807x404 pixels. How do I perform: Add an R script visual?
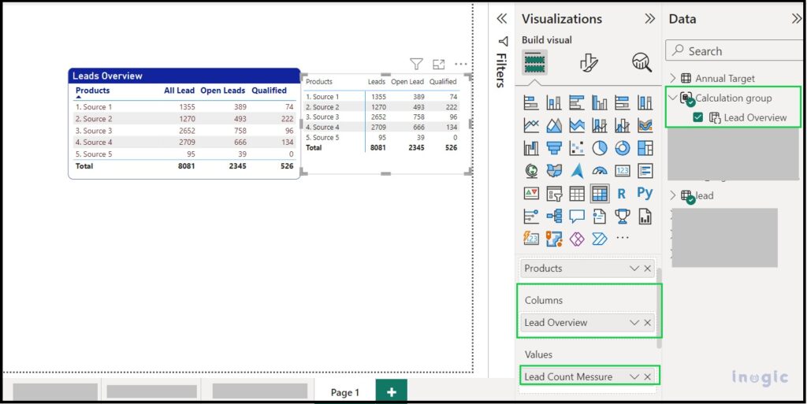pos(622,194)
